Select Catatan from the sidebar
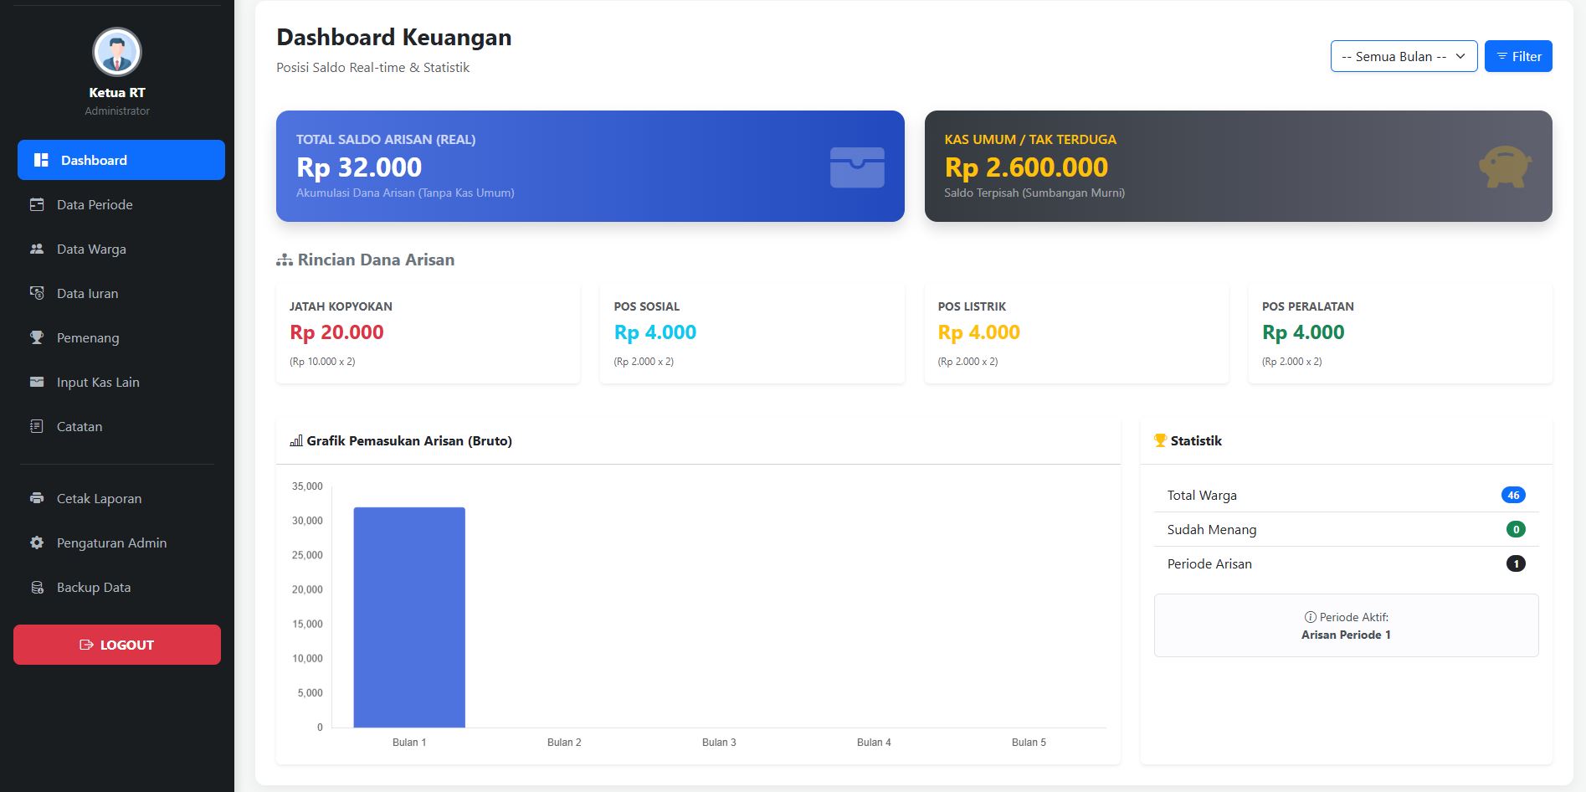The image size is (1586, 792). (80, 426)
